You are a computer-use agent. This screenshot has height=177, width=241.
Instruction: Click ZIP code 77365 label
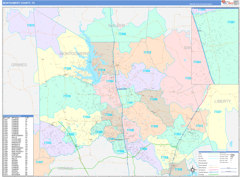coord(164,157)
